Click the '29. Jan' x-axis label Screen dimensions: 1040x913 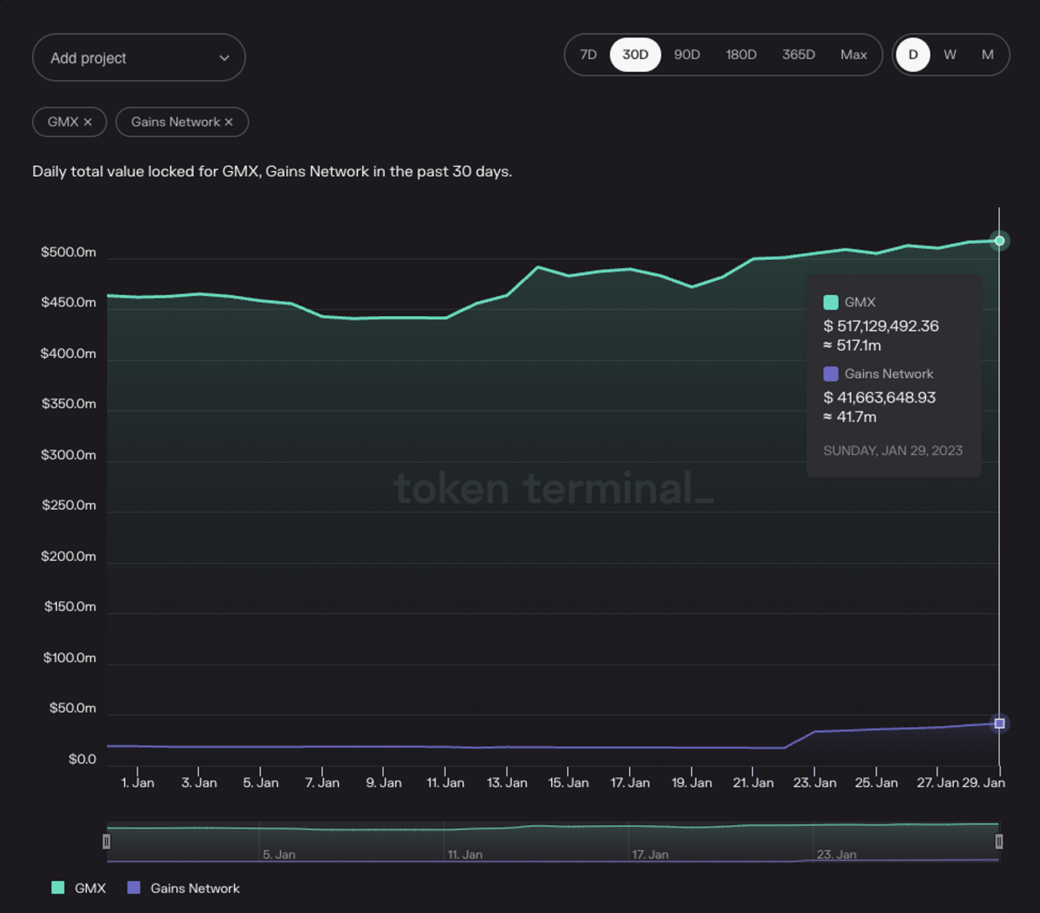click(983, 782)
